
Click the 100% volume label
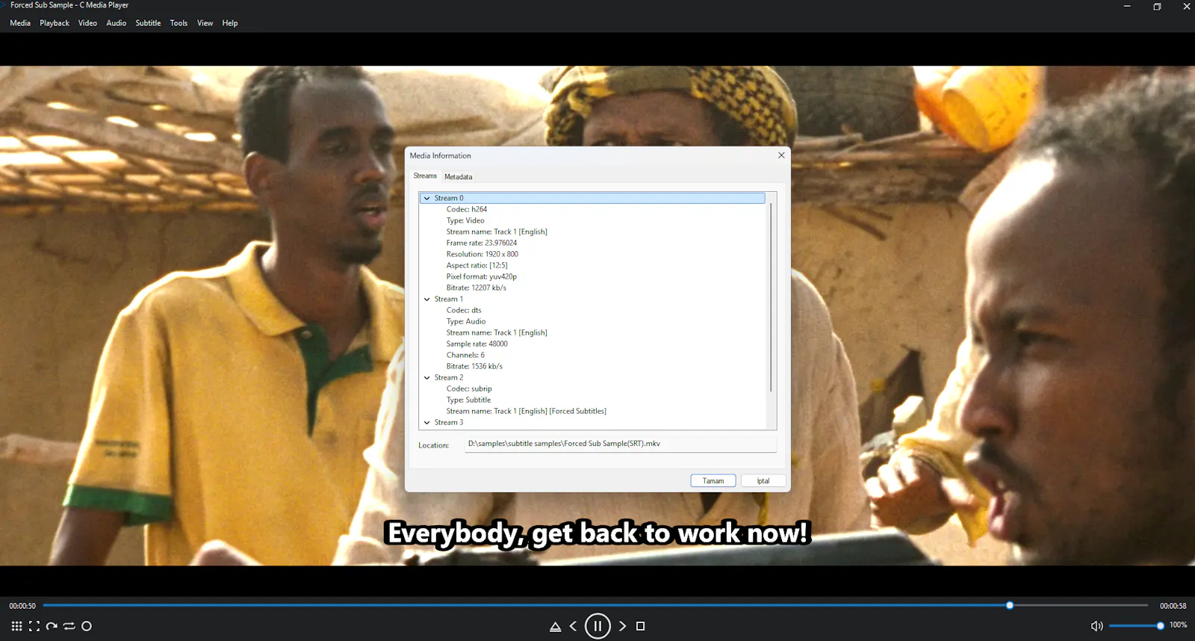pyautogui.click(x=1178, y=625)
